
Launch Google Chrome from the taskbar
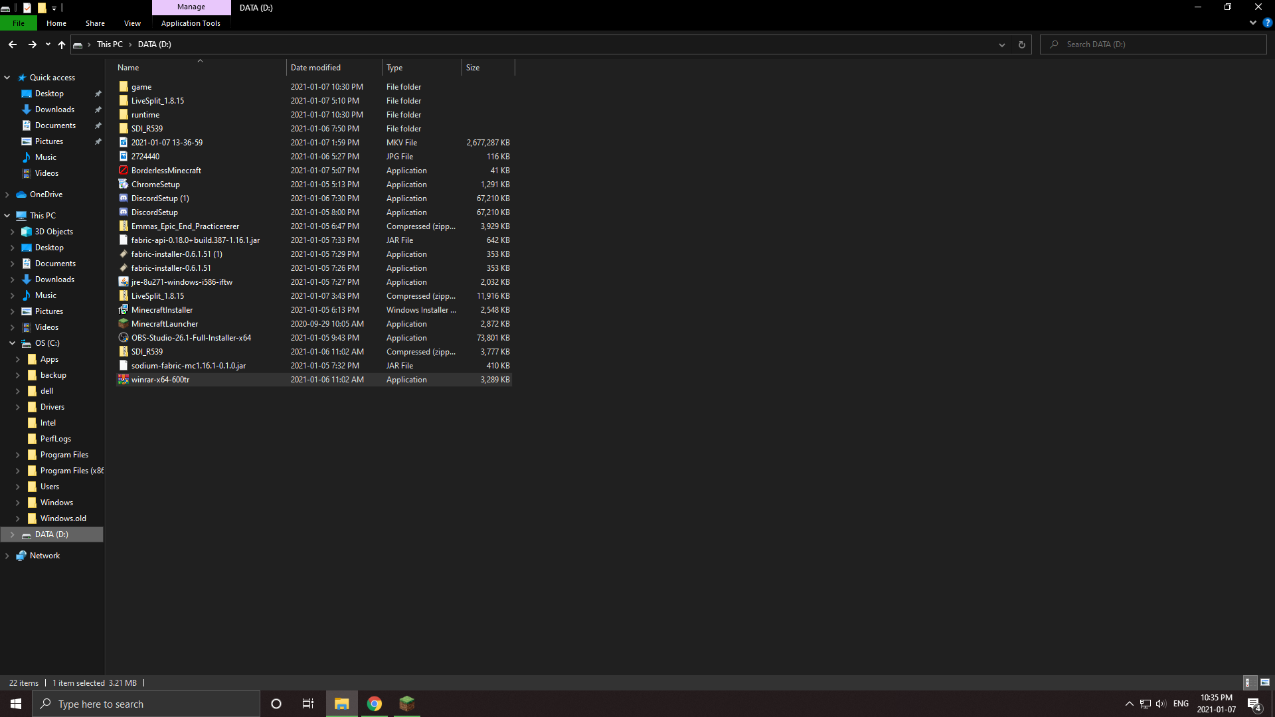click(374, 703)
